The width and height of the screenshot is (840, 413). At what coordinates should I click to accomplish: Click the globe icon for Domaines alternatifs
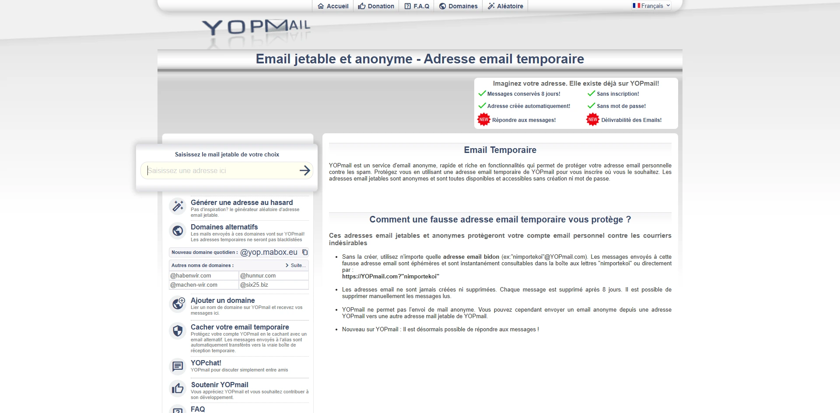[x=178, y=230]
